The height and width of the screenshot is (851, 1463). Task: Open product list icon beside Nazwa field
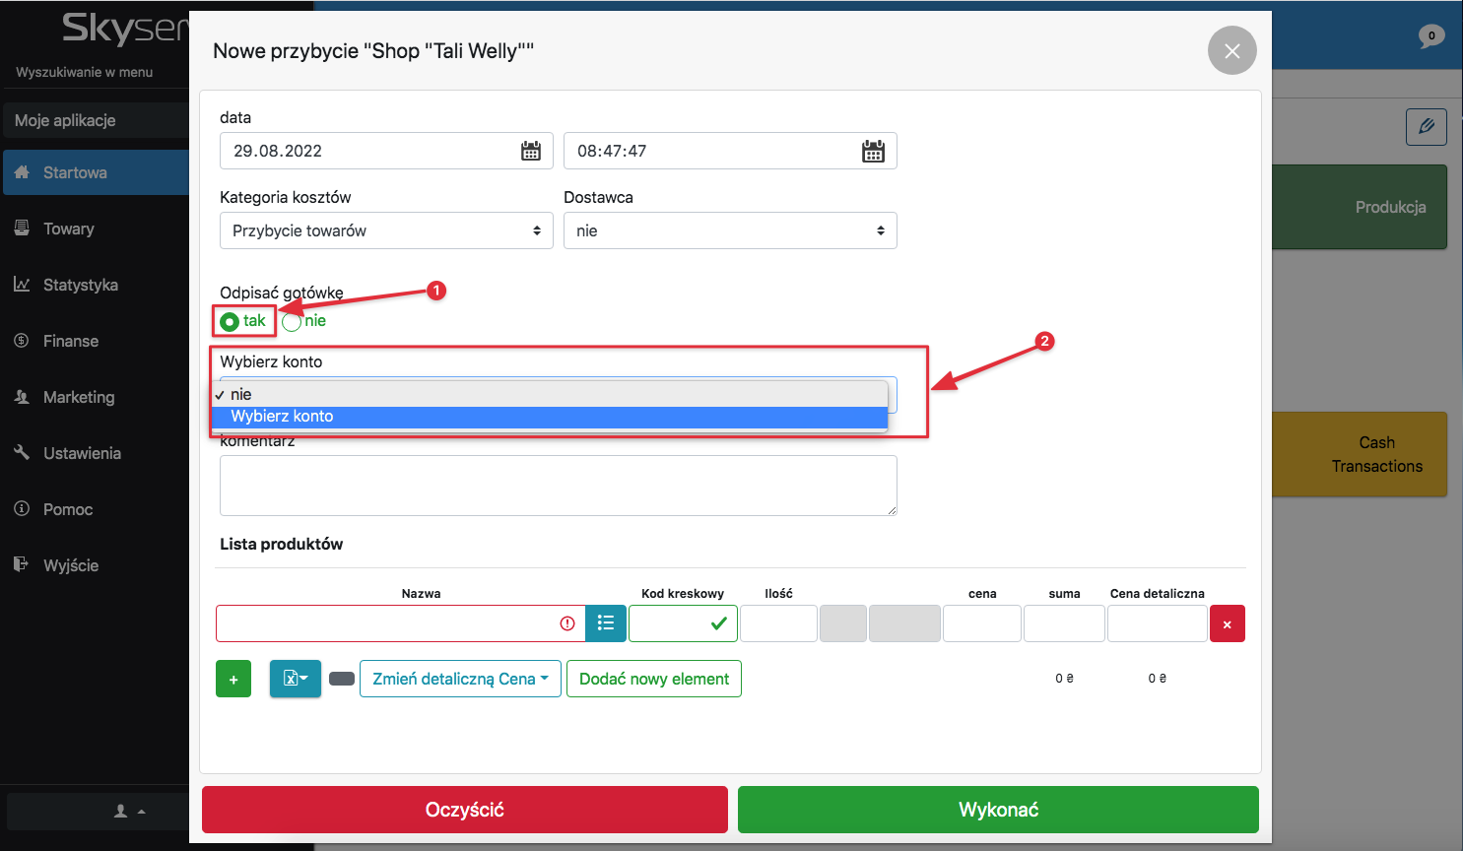[x=606, y=623]
